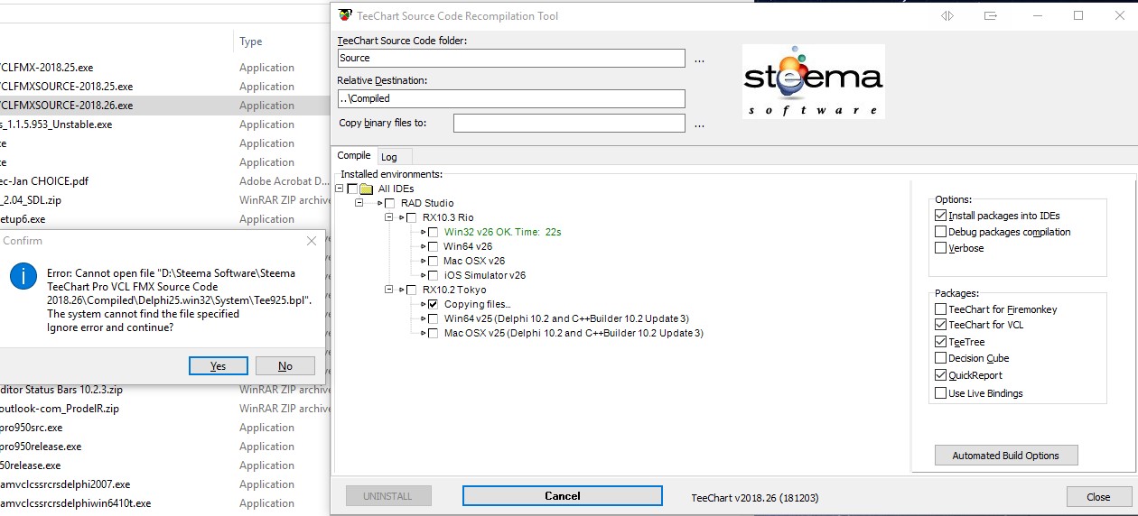The image size is (1138, 516).
Task: Enable Debug packages compilation
Action: click(x=941, y=232)
